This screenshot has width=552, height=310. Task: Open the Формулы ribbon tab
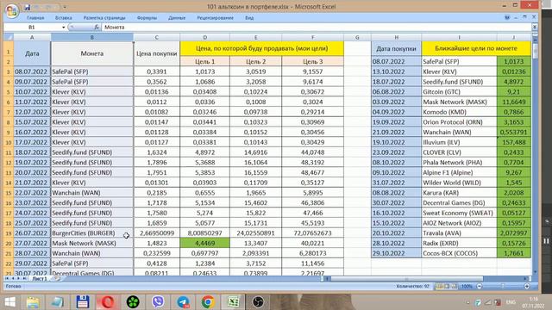[147, 17]
